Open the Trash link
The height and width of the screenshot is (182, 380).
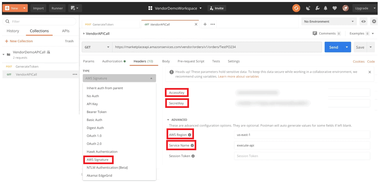[x=69, y=41]
